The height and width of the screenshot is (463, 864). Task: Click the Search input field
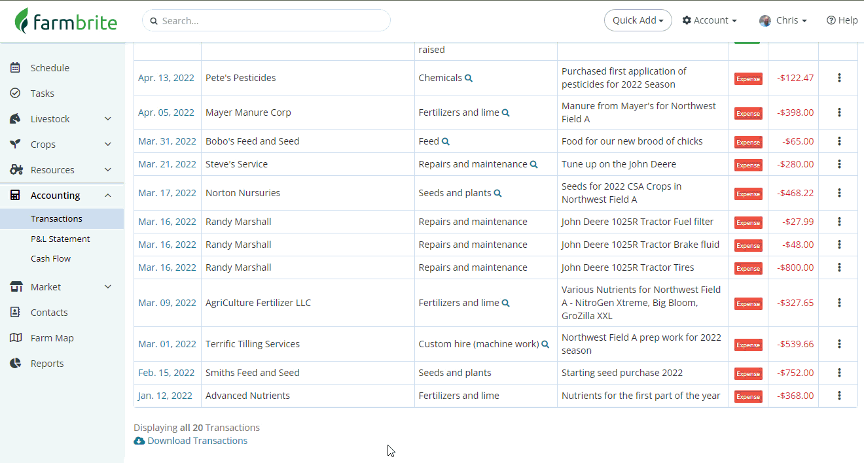[x=266, y=20]
